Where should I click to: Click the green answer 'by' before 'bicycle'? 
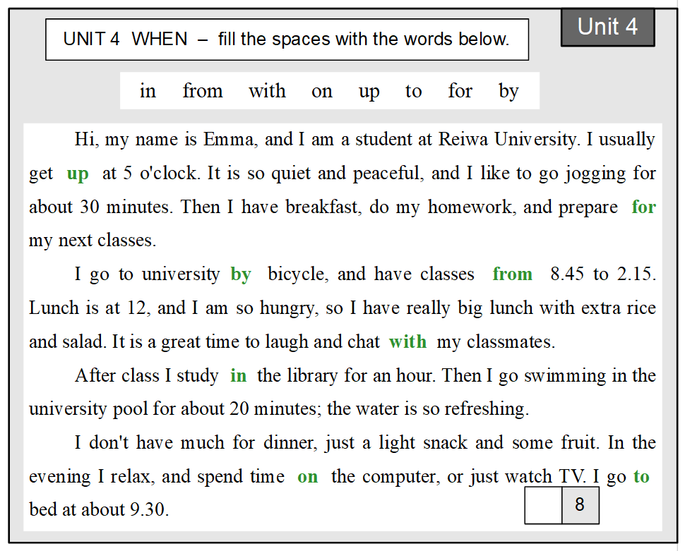click(241, 274)
